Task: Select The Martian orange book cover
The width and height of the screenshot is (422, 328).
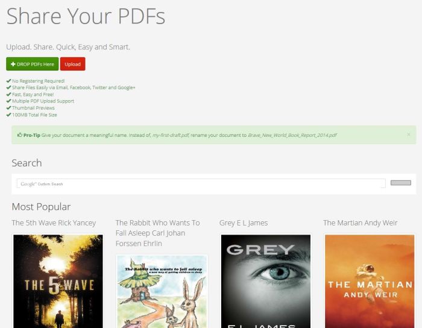Action: pos(370,281)
